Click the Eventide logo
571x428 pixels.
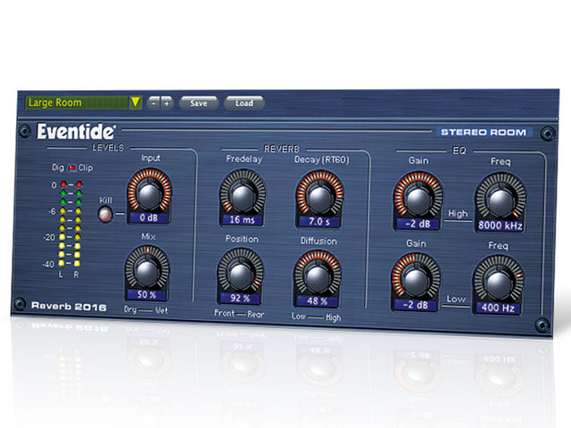[x=76, y=131]
